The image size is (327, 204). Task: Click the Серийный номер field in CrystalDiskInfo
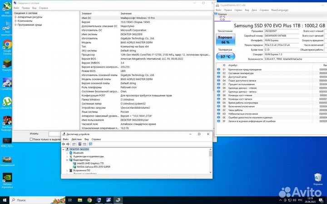coord(282,36)
